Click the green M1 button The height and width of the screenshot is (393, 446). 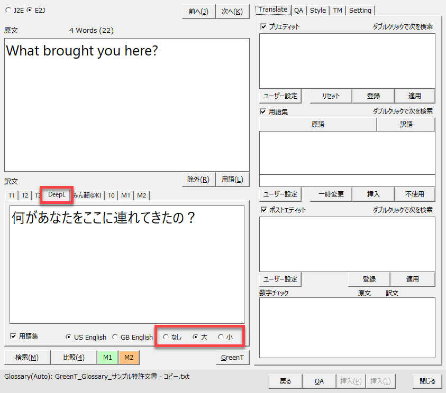click(x=107, y=358)
